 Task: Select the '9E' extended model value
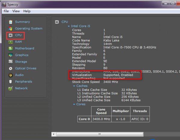pyautogui.click(x=105, y=61)
